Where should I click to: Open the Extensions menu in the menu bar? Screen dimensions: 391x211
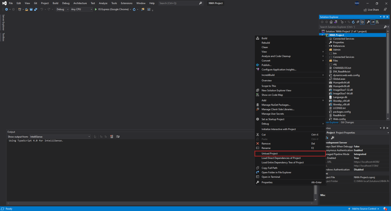point(126,3)
